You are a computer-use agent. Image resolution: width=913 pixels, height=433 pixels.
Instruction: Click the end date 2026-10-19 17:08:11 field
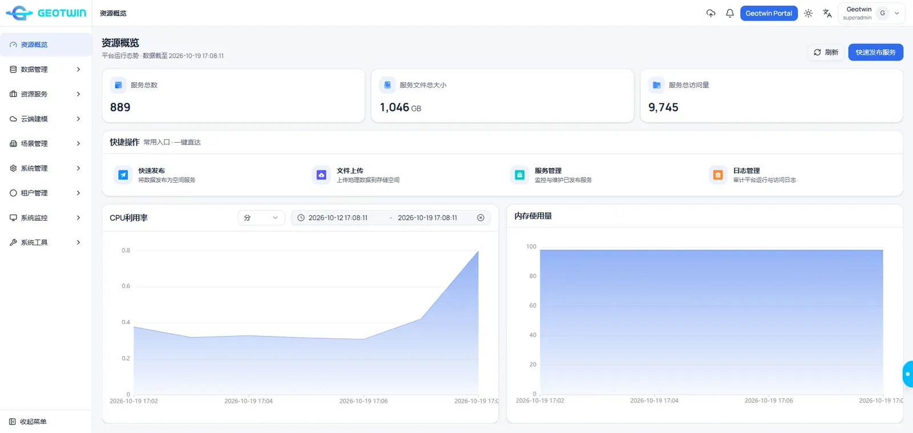click(x=427, y=218)
